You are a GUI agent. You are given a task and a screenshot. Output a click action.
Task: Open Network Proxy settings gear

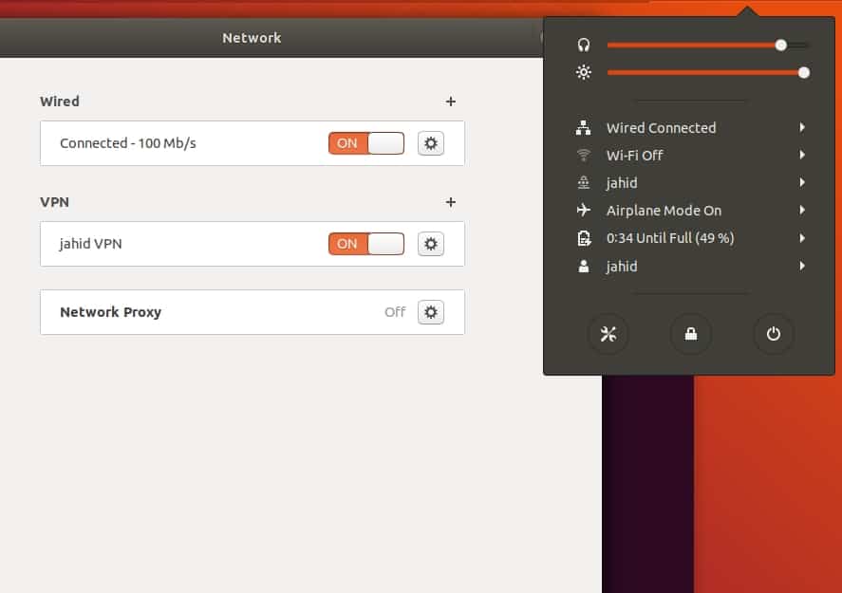[430, 311]
